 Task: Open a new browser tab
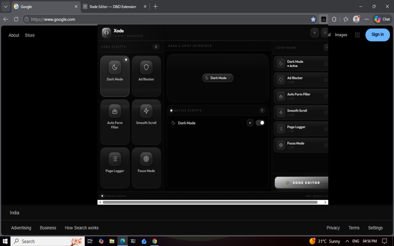coord(155,6)
